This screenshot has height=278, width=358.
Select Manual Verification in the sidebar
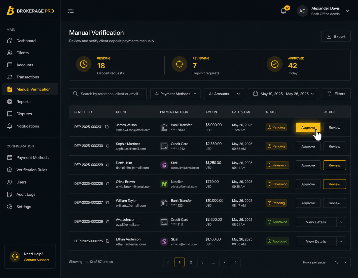(x=30, y=89)
